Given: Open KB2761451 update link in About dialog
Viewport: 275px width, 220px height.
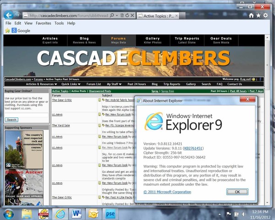Looking at the screenshot, I should [193, 148].
